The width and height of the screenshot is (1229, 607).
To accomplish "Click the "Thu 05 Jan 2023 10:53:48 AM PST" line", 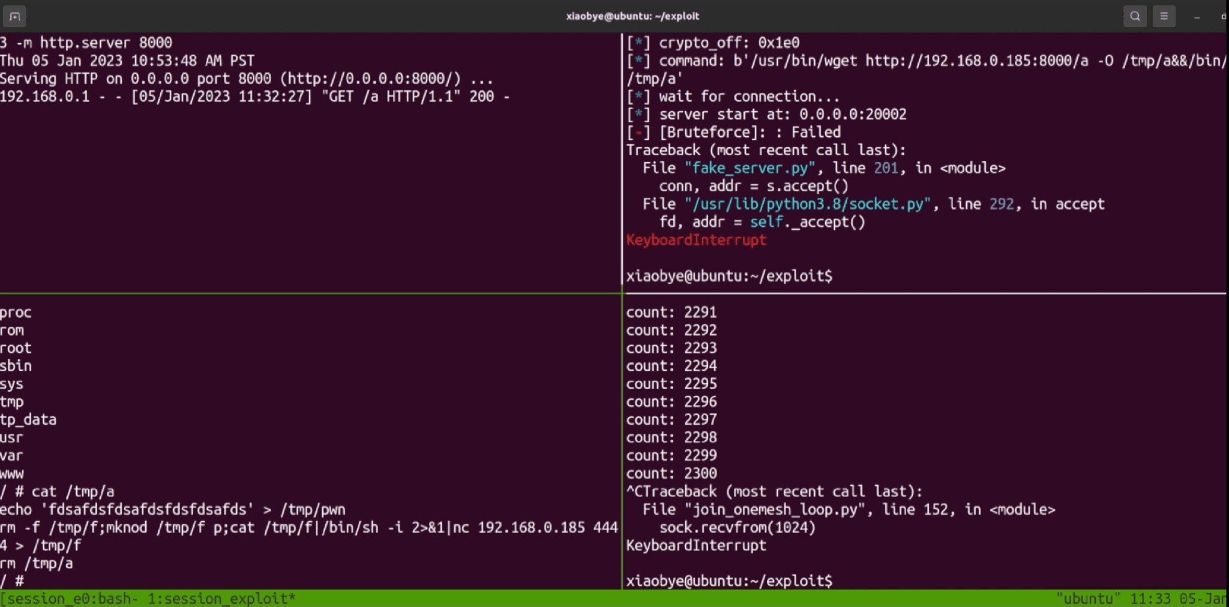I will point(127,61).
